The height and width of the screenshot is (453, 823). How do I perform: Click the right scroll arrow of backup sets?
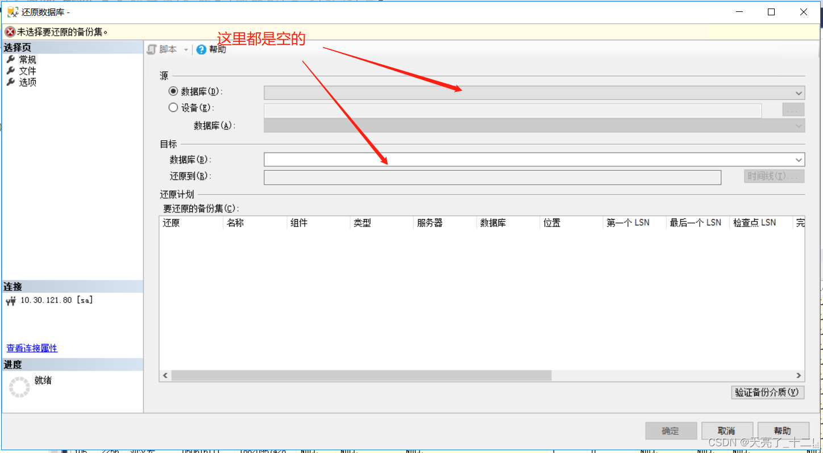pos(799,375)
